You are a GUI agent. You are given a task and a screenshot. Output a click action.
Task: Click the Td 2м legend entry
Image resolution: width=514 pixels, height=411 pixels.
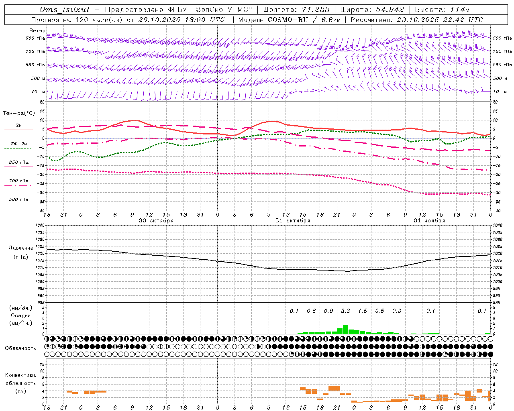pos(19,144)
